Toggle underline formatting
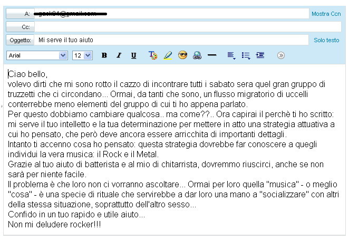The image size is (349, 240). 133,55
